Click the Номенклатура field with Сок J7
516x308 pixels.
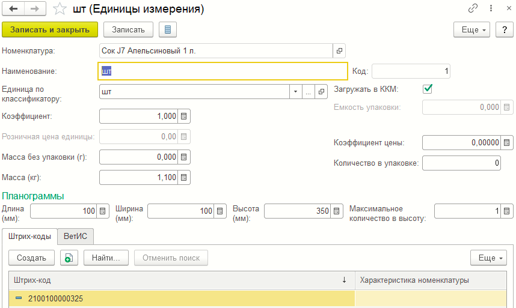tap(216, 51)
